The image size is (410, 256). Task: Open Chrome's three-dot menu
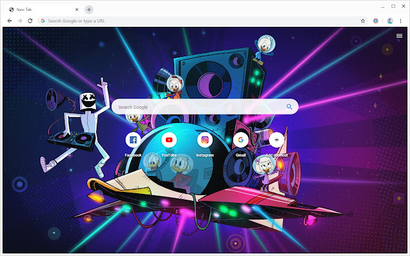pos(400,21)
